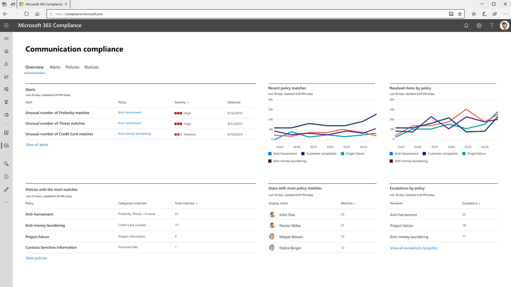Go to Home in the sidebar
The image size is (511, 287).
6,51
